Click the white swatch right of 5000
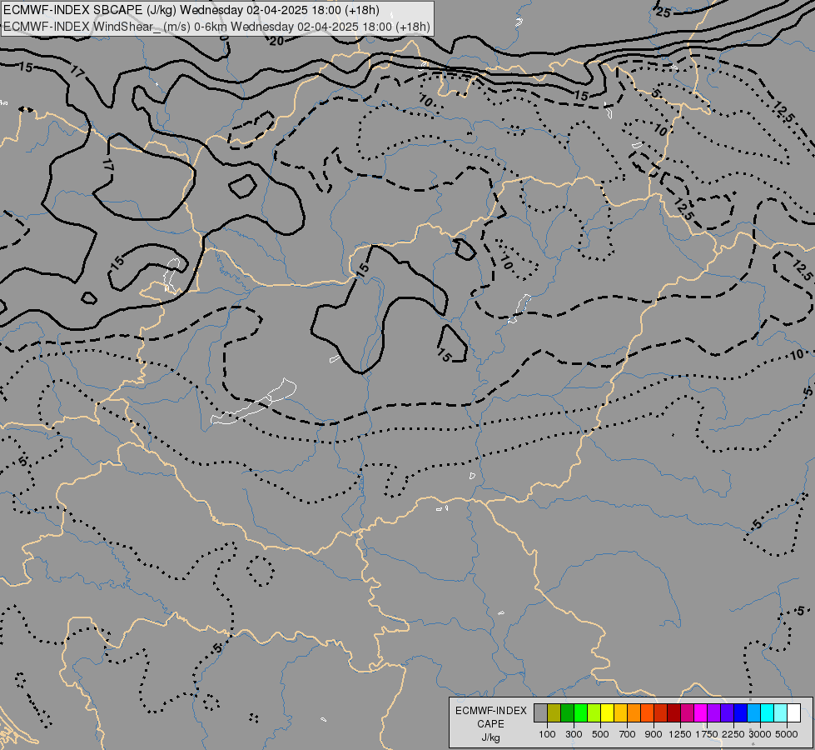 pyautogui.click(x=793, y=712)
